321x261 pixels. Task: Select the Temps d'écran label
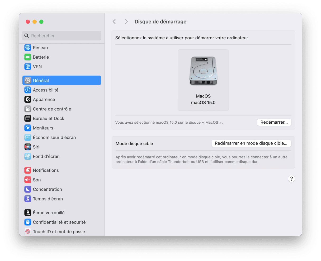[48, 199]
